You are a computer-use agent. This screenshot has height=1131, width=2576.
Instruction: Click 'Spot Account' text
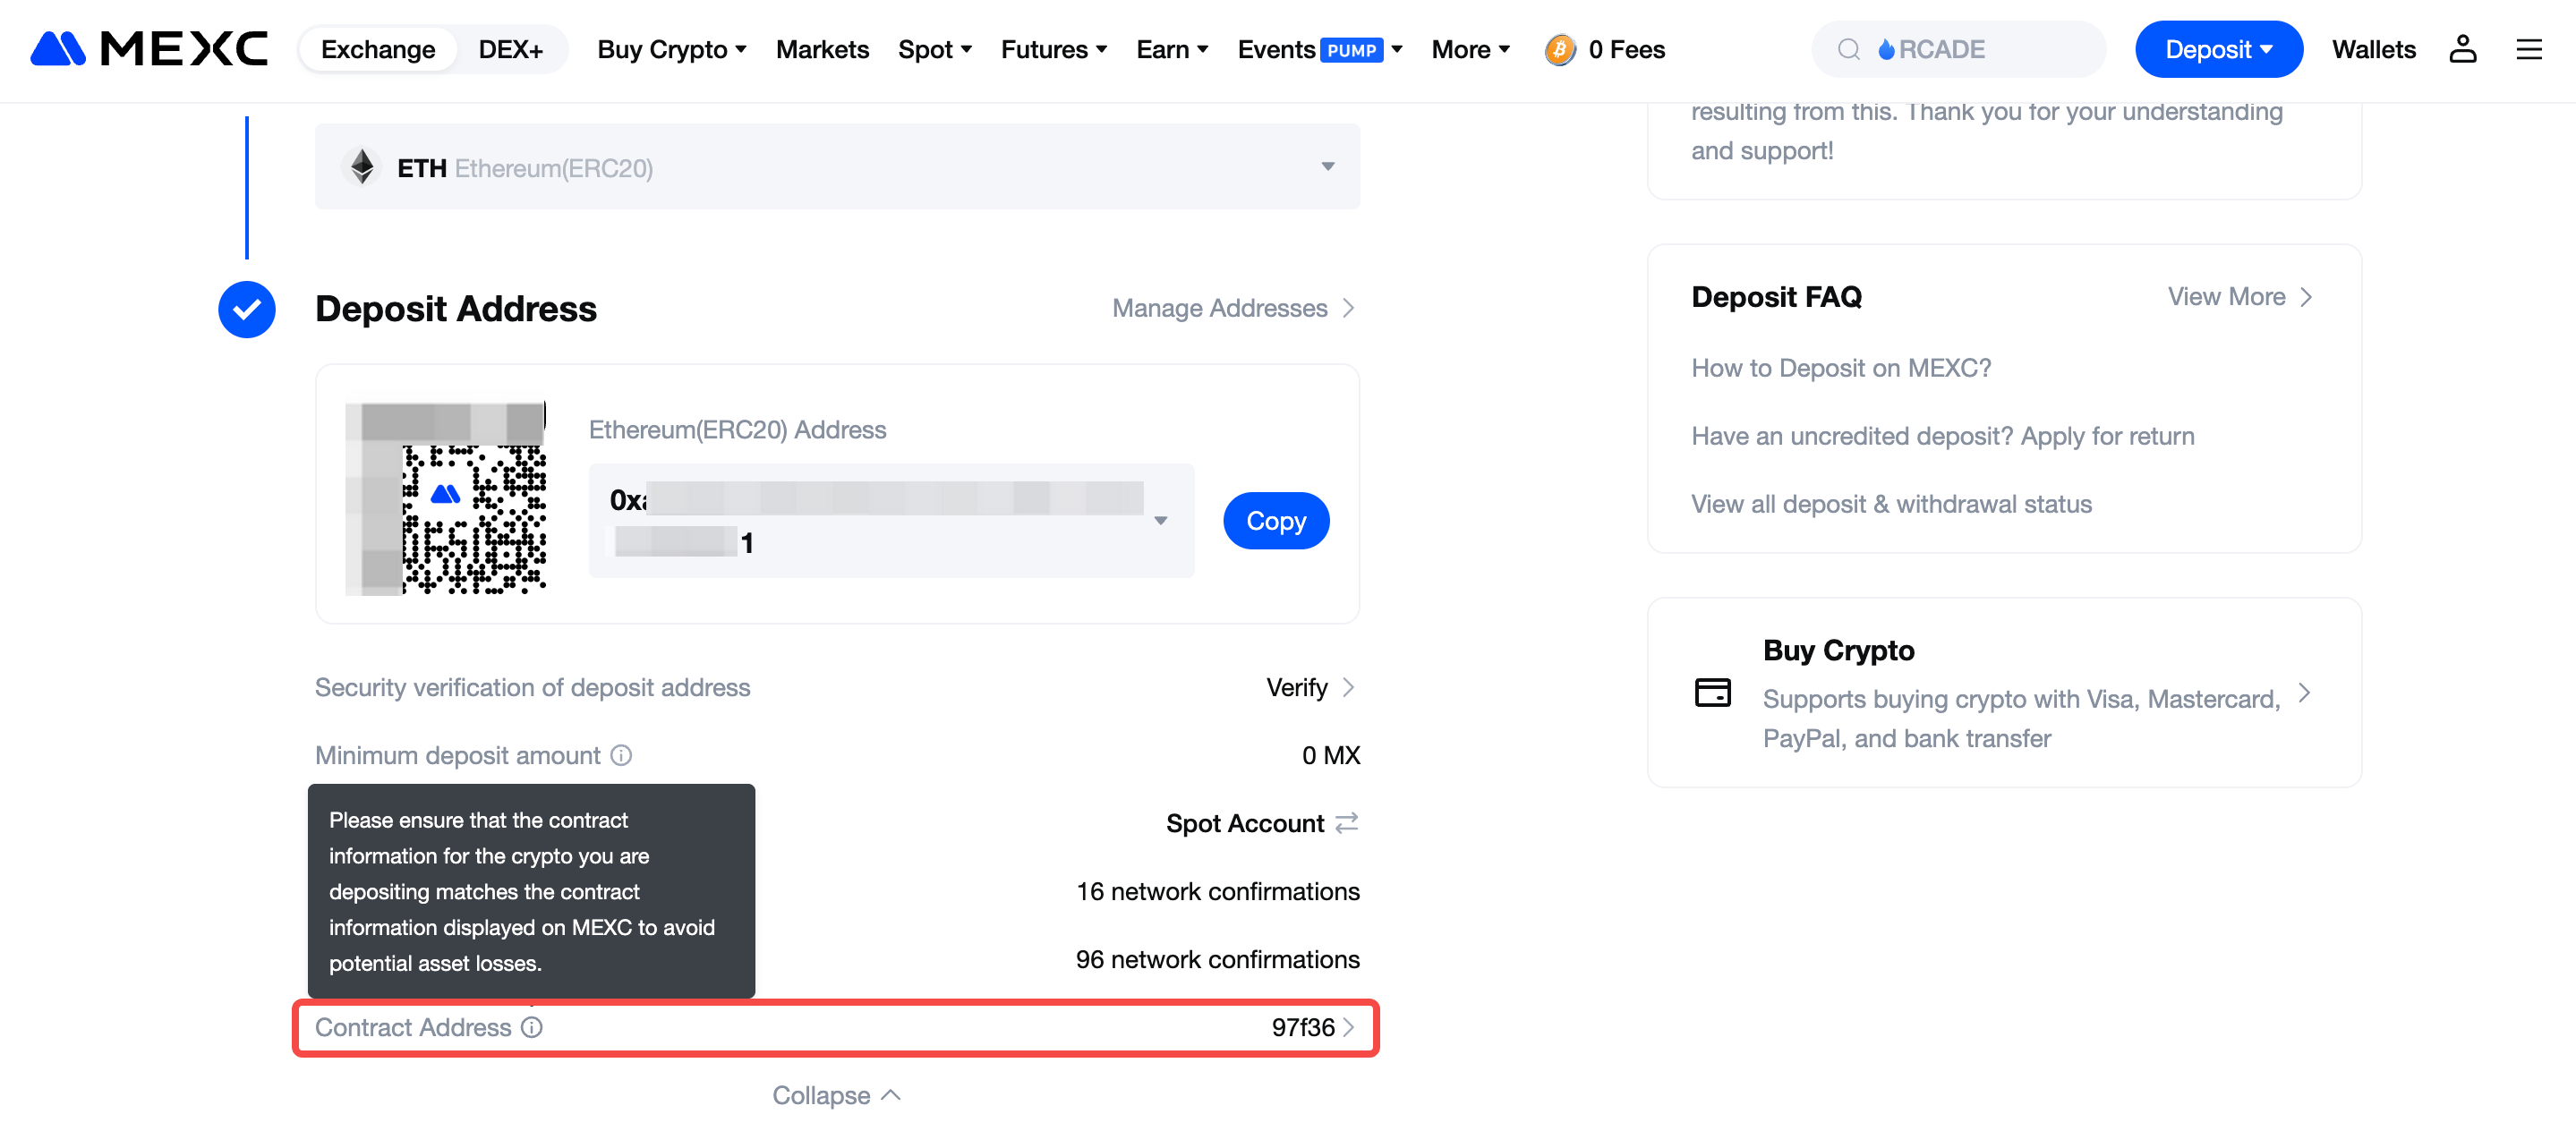click(1244, 823)
